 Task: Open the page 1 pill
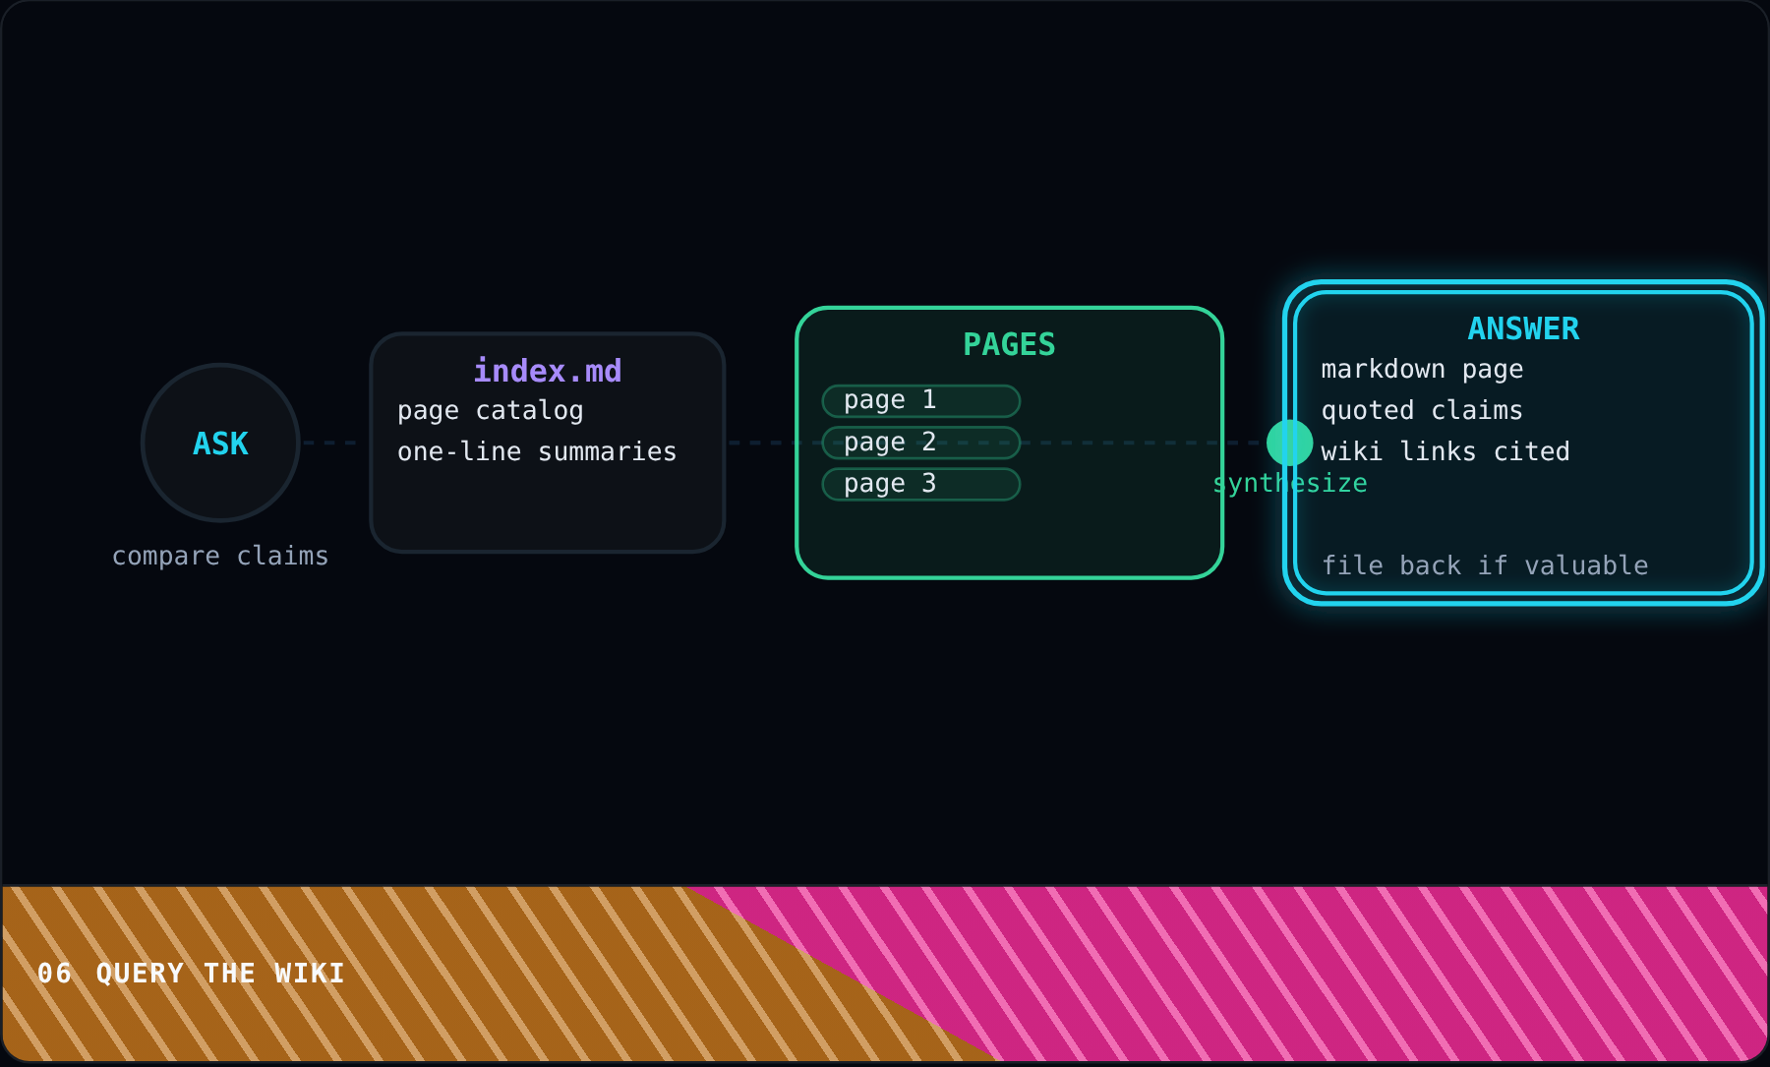tap(921, 401)
